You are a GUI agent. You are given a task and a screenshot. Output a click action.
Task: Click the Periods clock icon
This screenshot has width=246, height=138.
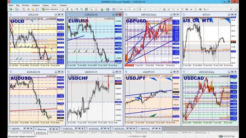click(x=108, y=9)
